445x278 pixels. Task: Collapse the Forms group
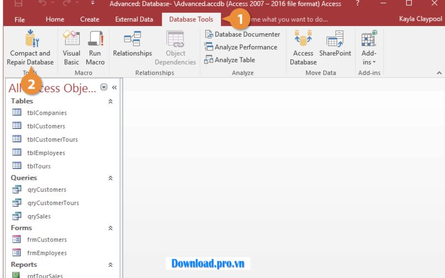click(110, 228)
